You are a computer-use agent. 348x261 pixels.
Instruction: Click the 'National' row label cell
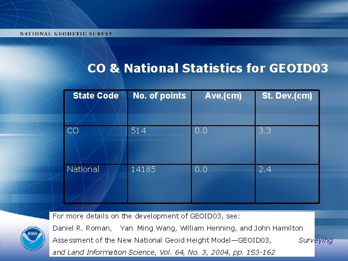click(x=96, y=184)
